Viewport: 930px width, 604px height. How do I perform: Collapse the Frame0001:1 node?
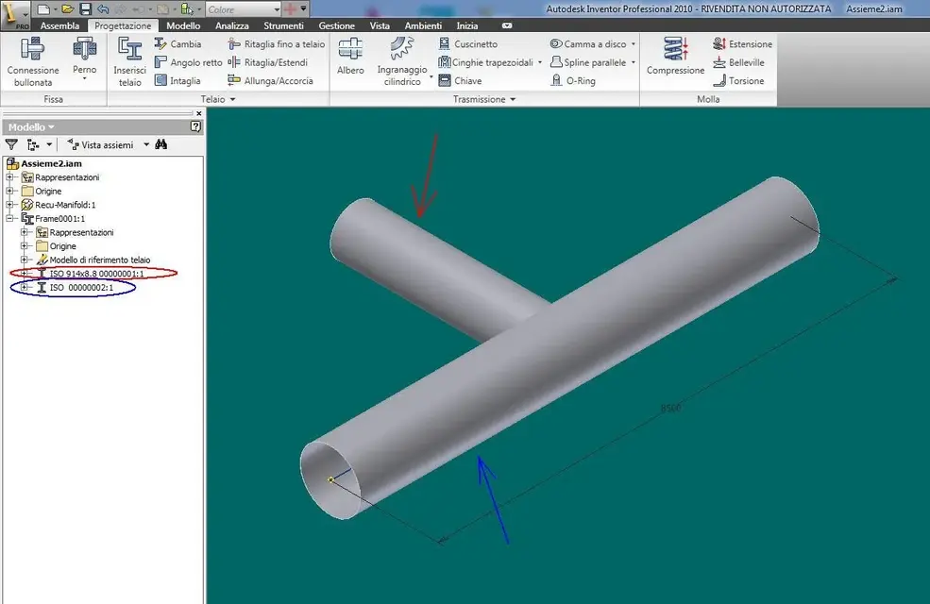9,218
